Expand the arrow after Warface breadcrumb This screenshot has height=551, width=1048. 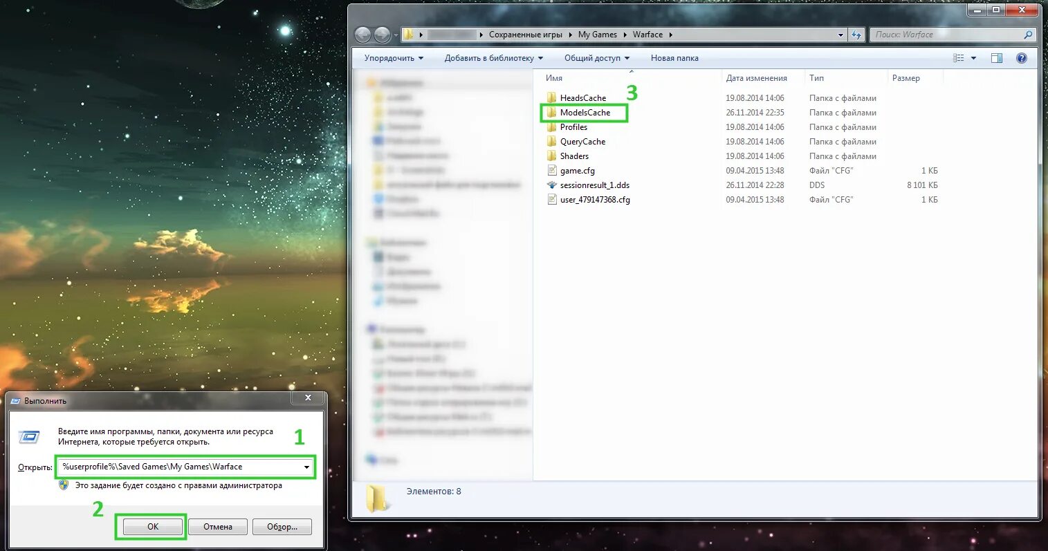(x=670, y=35)
